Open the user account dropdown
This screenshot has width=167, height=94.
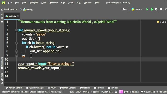pos(124,9)
